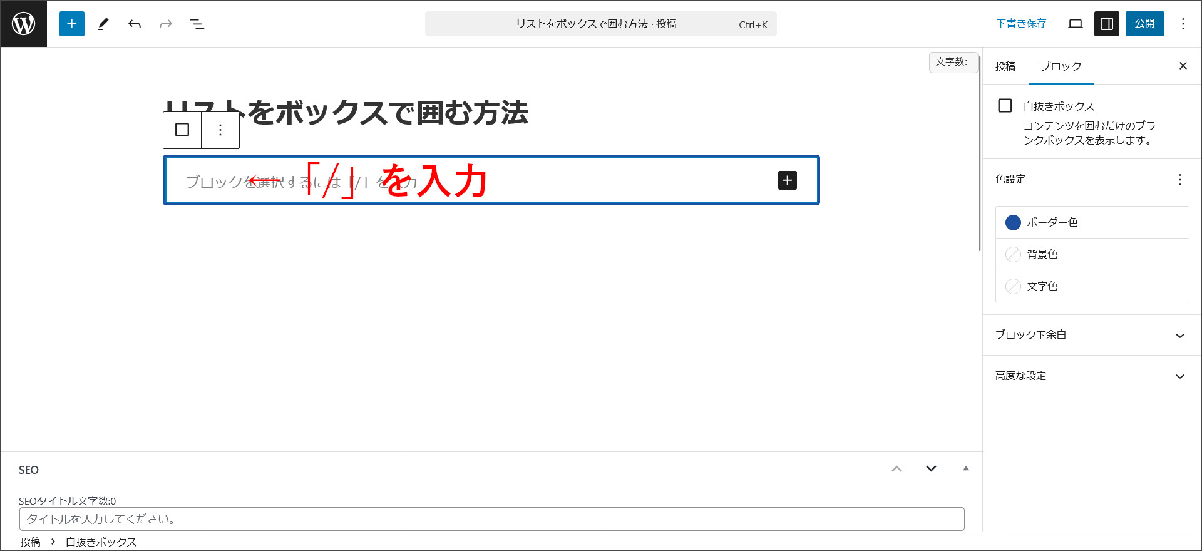1202x551 pixels.
Task: Switch to the 投稿 tab
Action: (x=1005, y=66)
